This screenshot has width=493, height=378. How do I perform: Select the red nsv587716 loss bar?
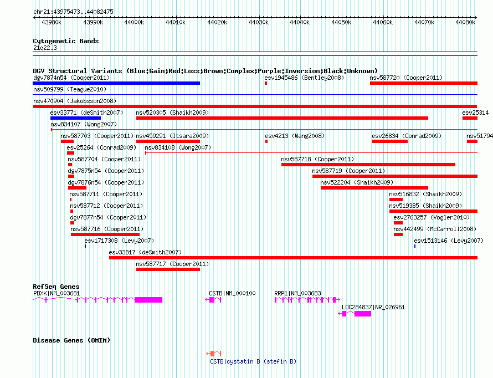[x=105, y=234]
